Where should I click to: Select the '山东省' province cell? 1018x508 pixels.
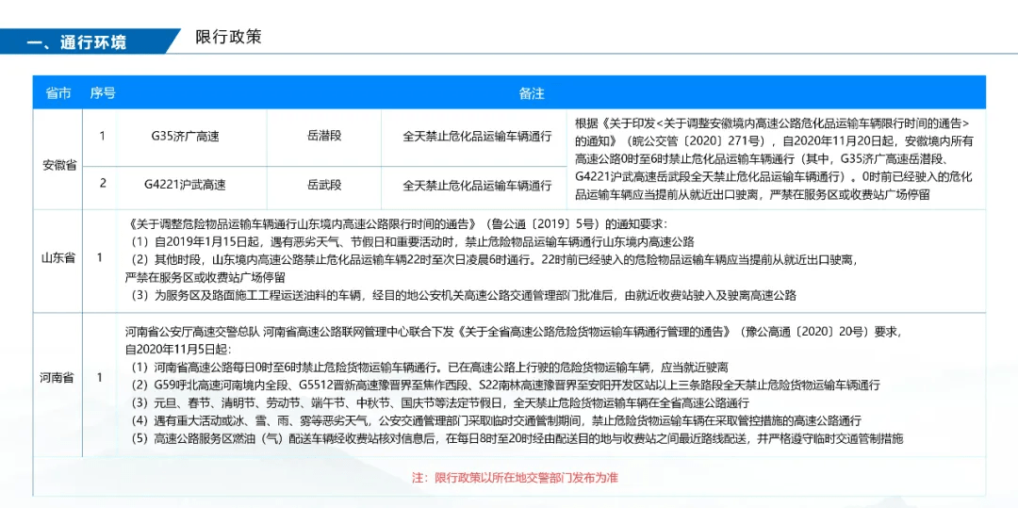click(57, 257)
